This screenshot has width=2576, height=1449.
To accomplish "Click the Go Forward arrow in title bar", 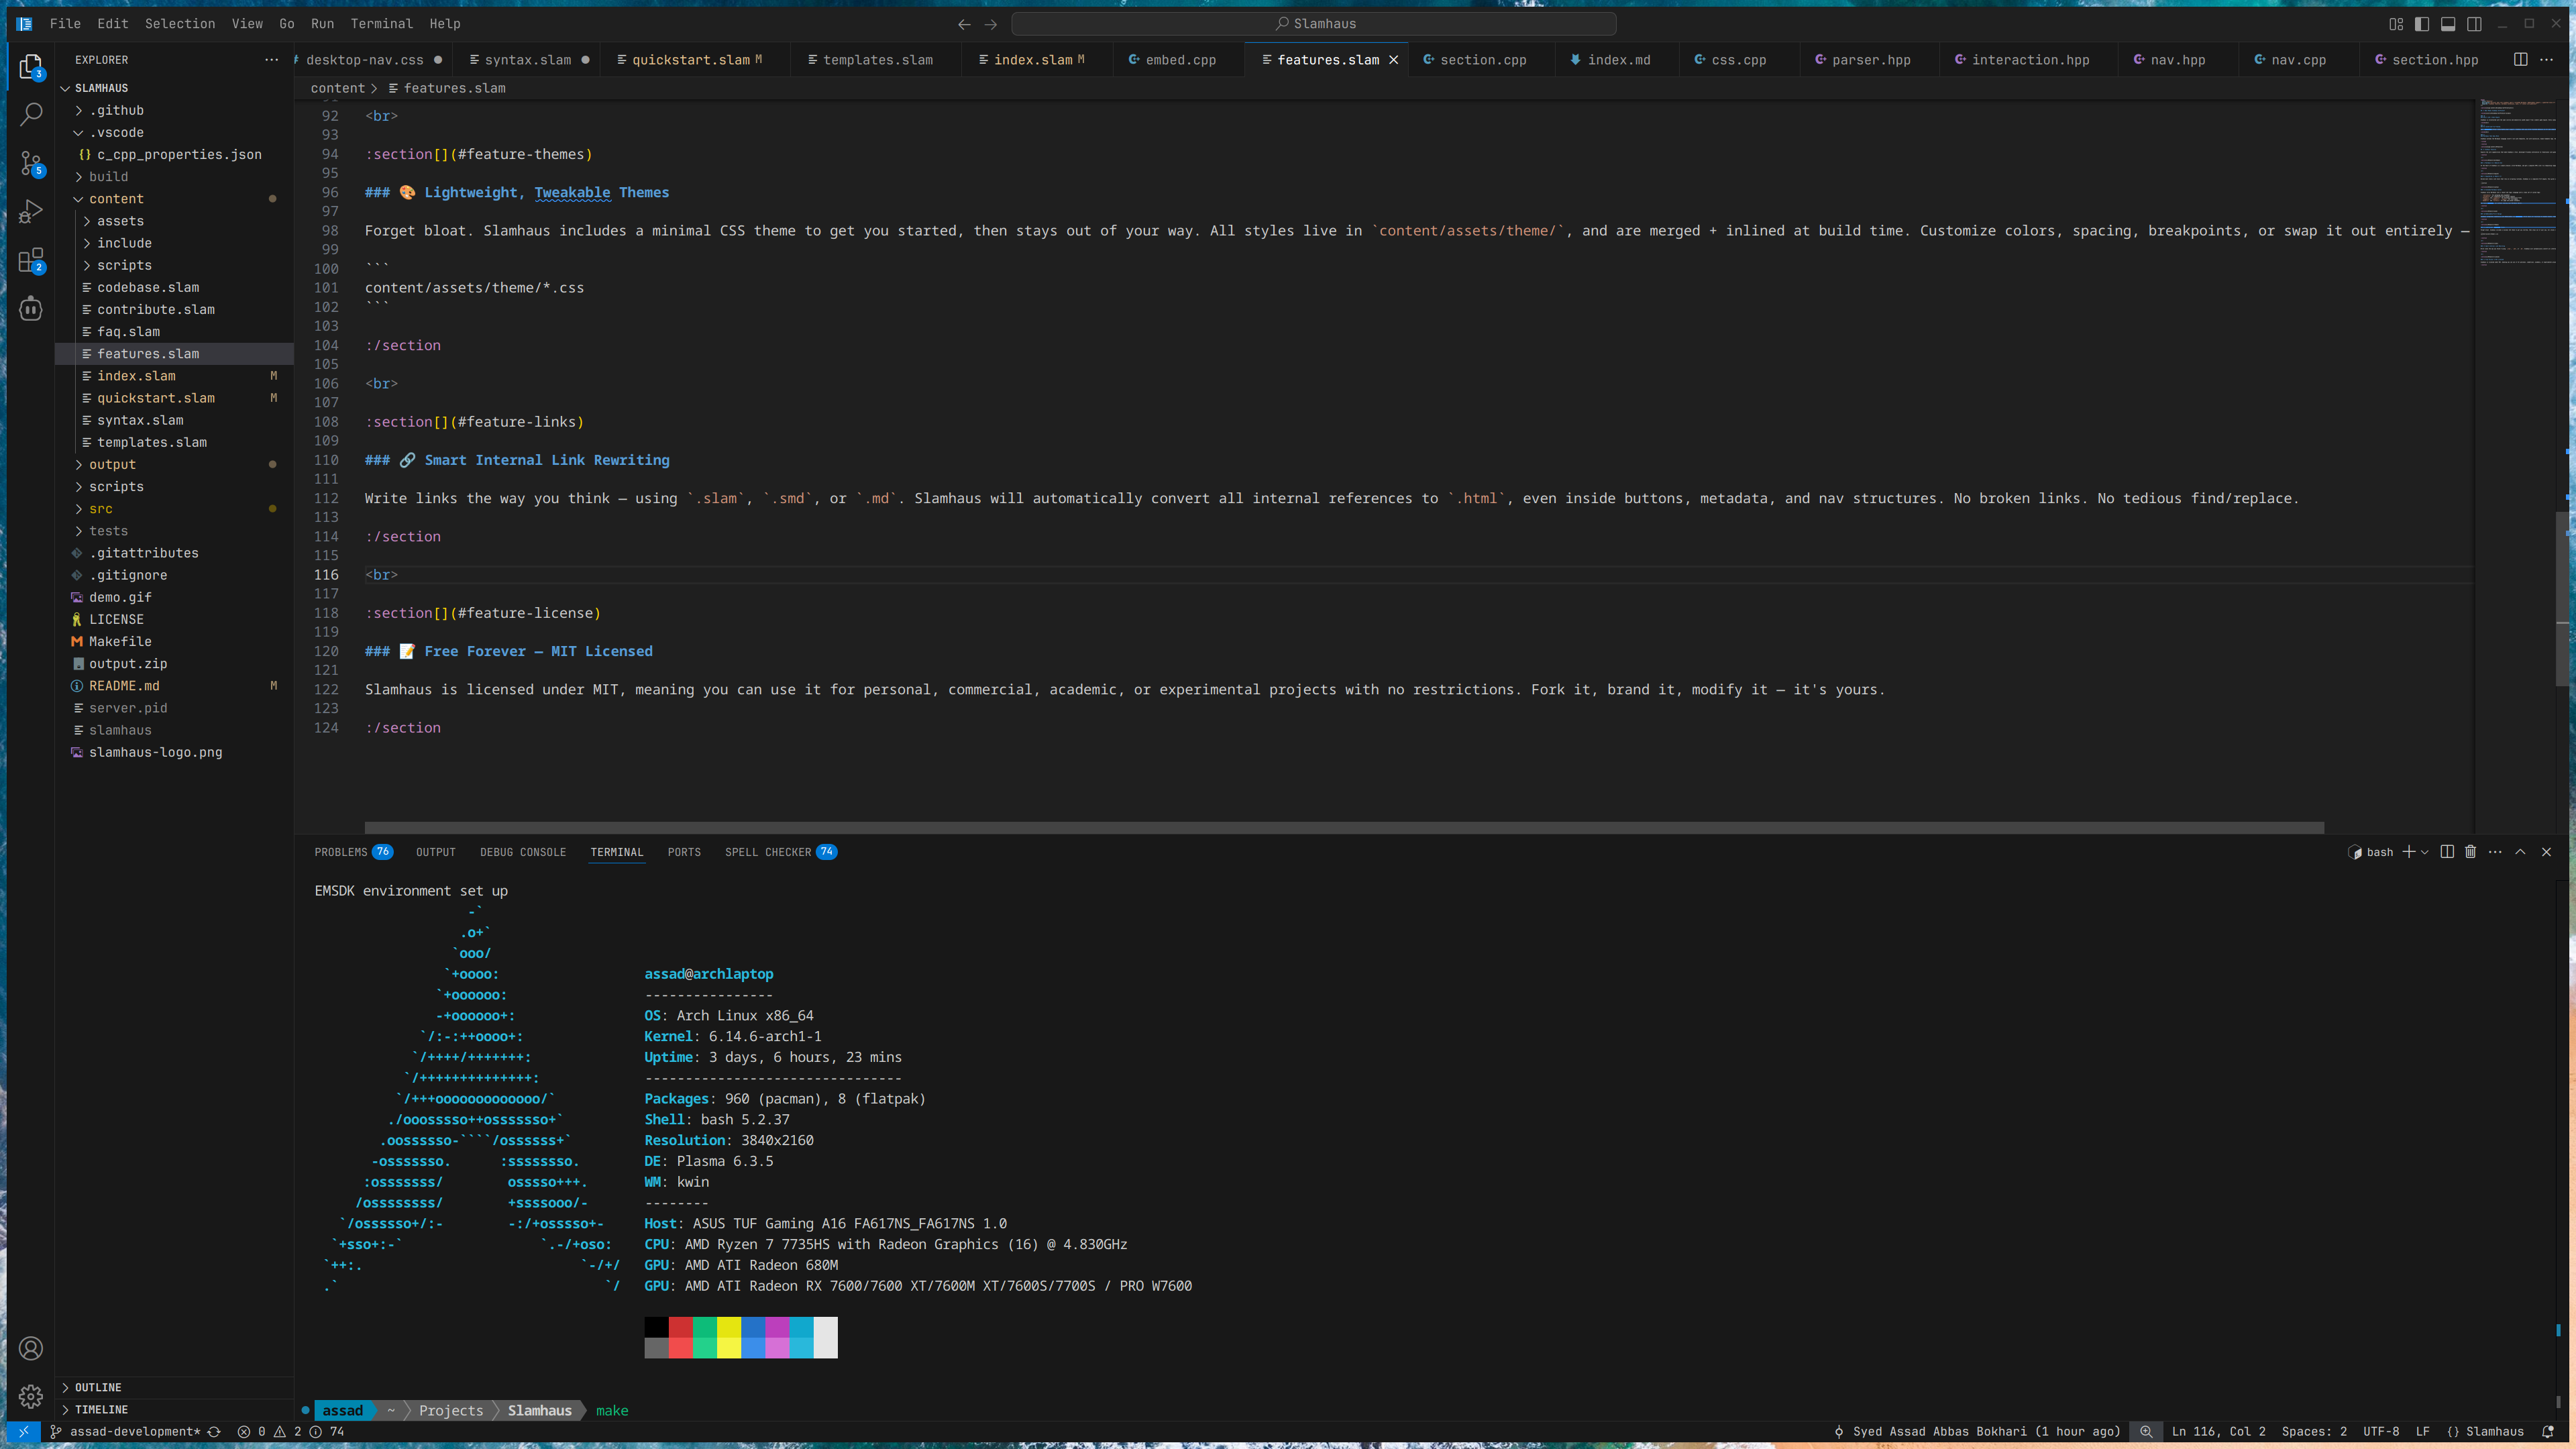I will (x=991, y=24).
